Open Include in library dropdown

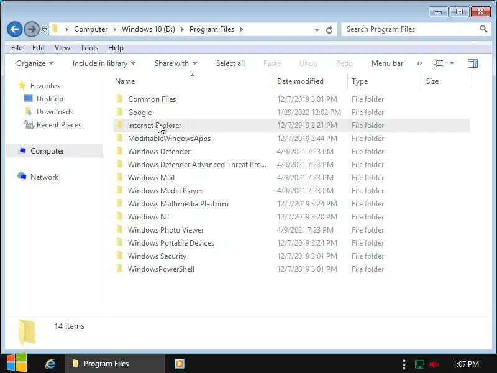104,63
